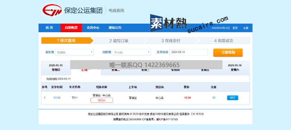Select step 2 填写订单

[x=119, y=41]
